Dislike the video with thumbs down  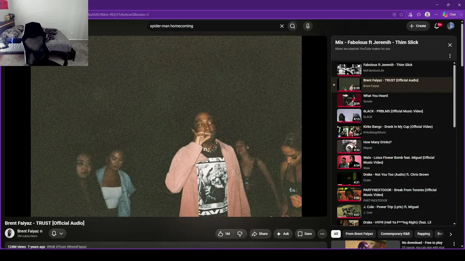coord(240,234)
